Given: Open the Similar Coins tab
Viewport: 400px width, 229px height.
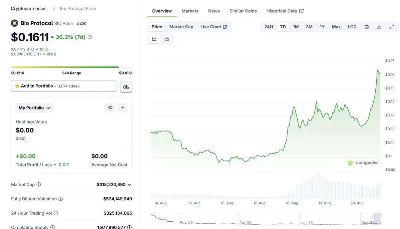Looking at the screenshot, I should [x=243, y=11].
